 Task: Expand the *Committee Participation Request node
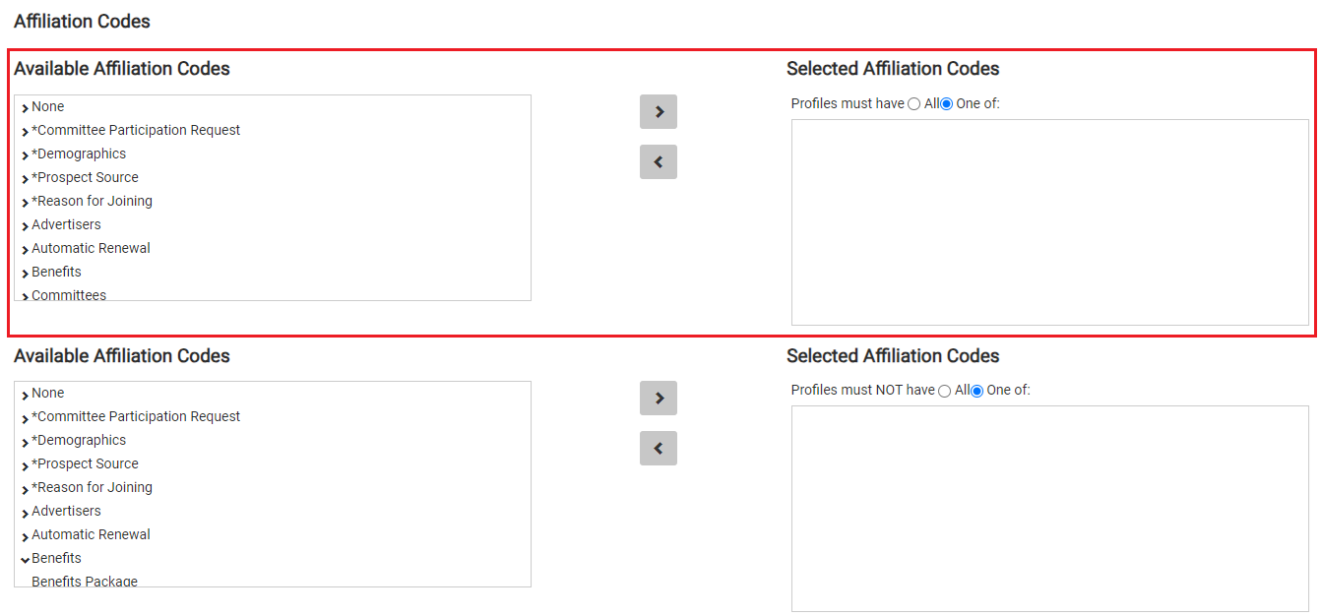pos(24,130)
